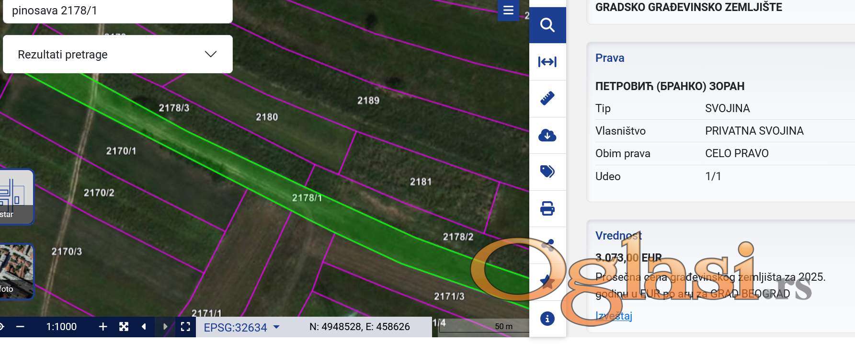Select parcel label 2171/1 on map
855x344 pixels.
click(206, 313)
